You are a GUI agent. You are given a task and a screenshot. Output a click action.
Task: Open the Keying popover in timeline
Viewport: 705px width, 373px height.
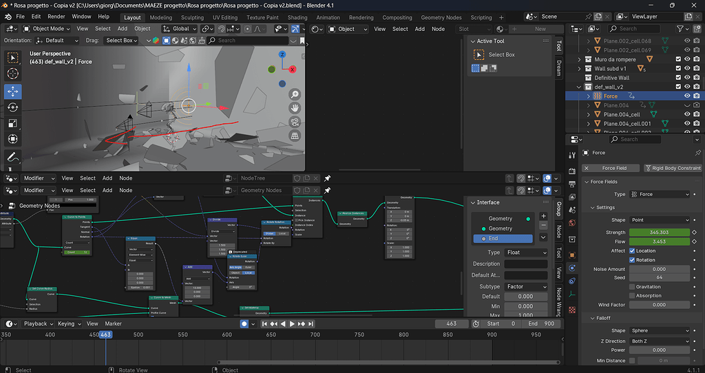click(x=70, y=323)
